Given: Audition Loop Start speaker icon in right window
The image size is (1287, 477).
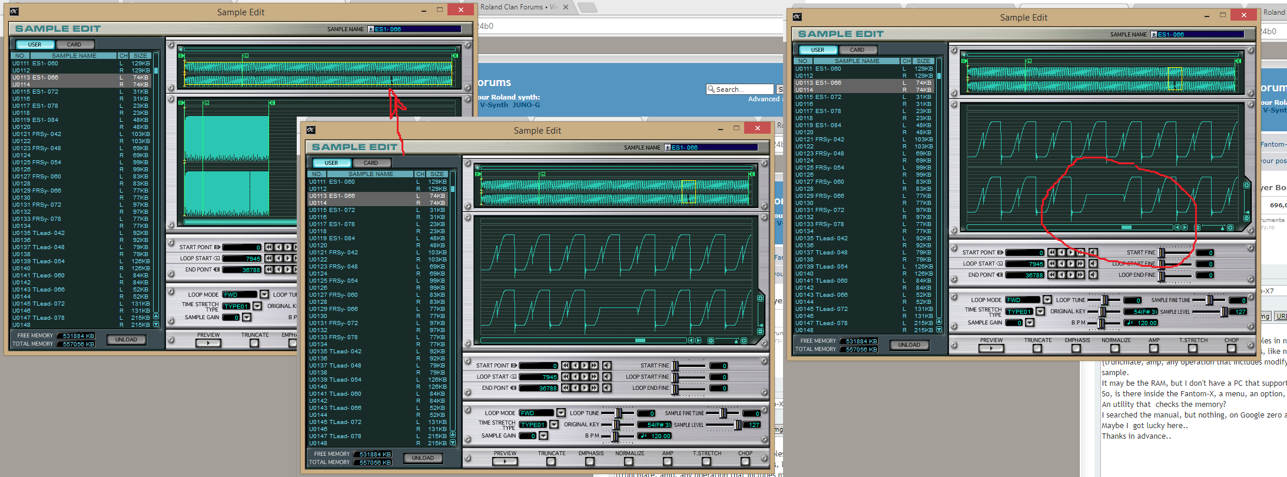Looking at the screenshot, I should (x=1093, y=264).
